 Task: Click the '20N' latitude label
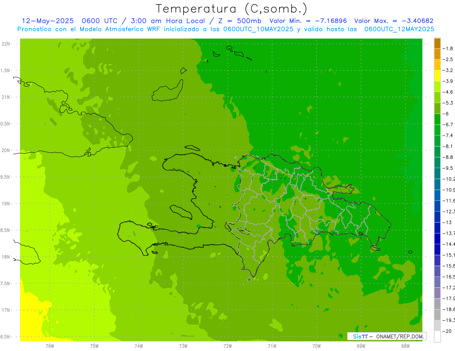click(x=6, y=150)
